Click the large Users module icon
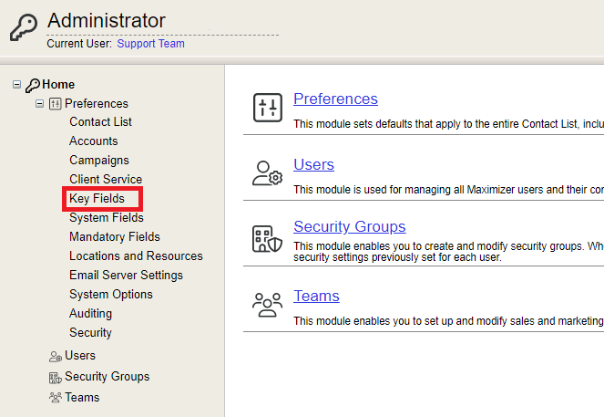Viewport: 604px width, 417px height. tap(267, 173)
